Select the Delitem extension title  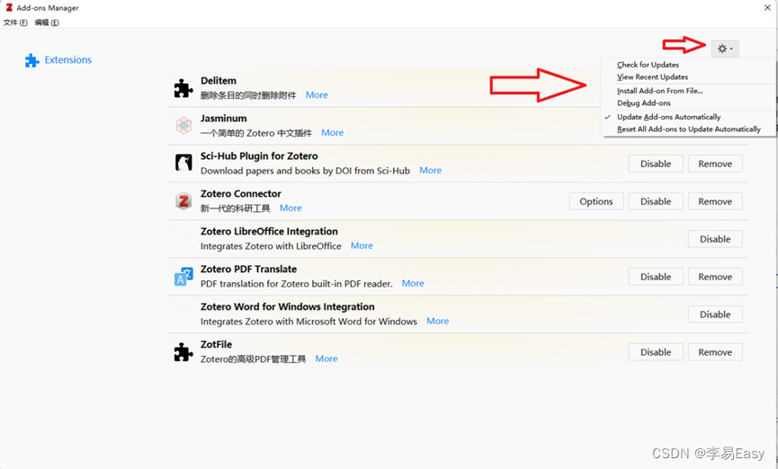pos(219,80)
